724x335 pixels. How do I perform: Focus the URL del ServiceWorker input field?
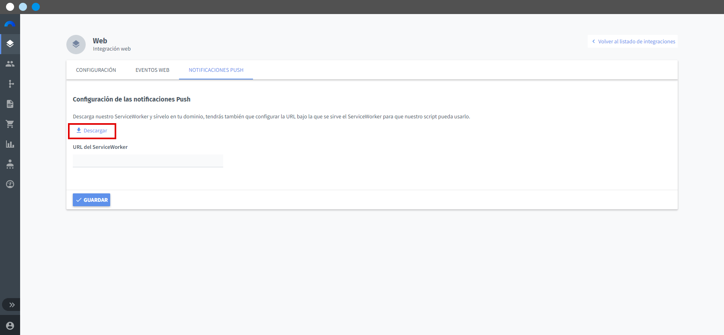(x=148, y=161)
